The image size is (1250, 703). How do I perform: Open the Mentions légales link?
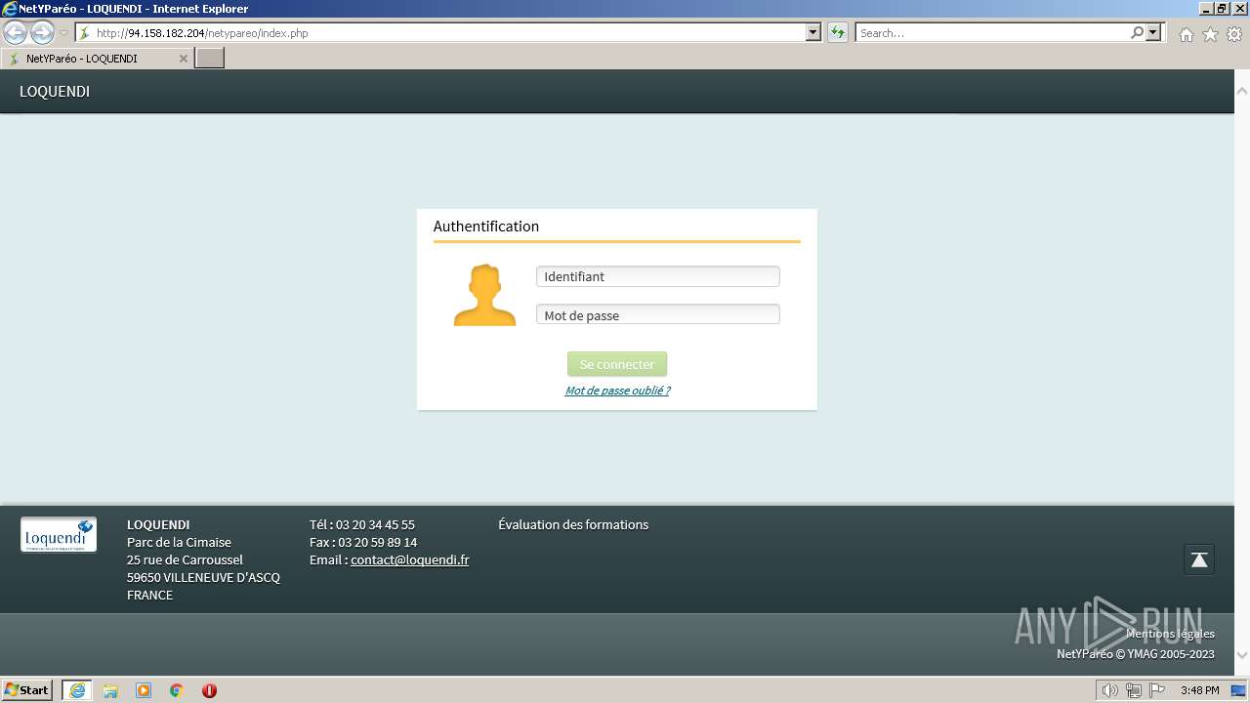(x=1170, y=634)
